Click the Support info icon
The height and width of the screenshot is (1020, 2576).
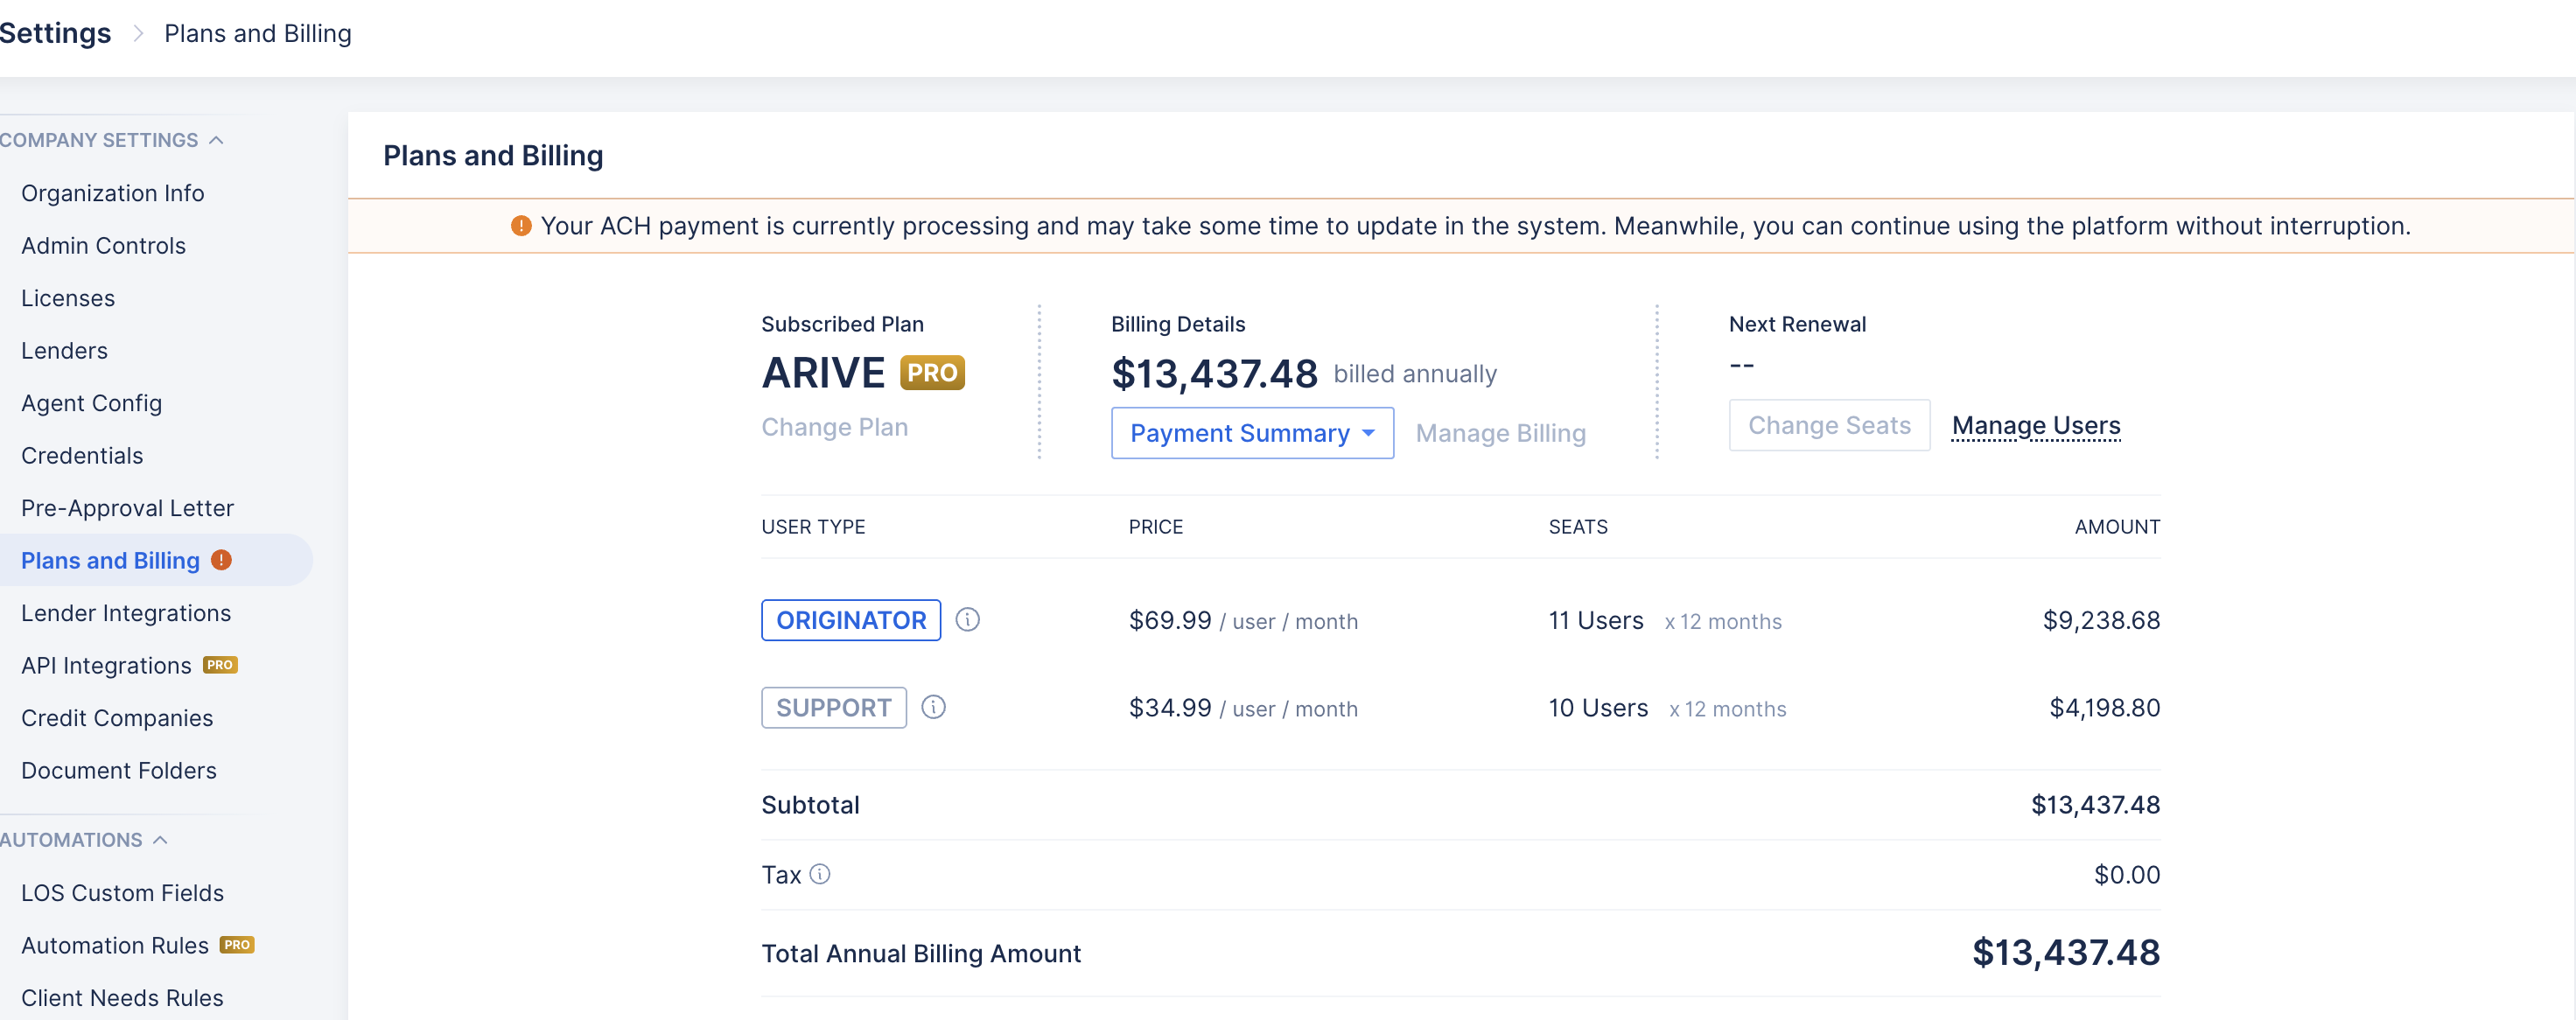pyautogui.click(x=933, y=707)
